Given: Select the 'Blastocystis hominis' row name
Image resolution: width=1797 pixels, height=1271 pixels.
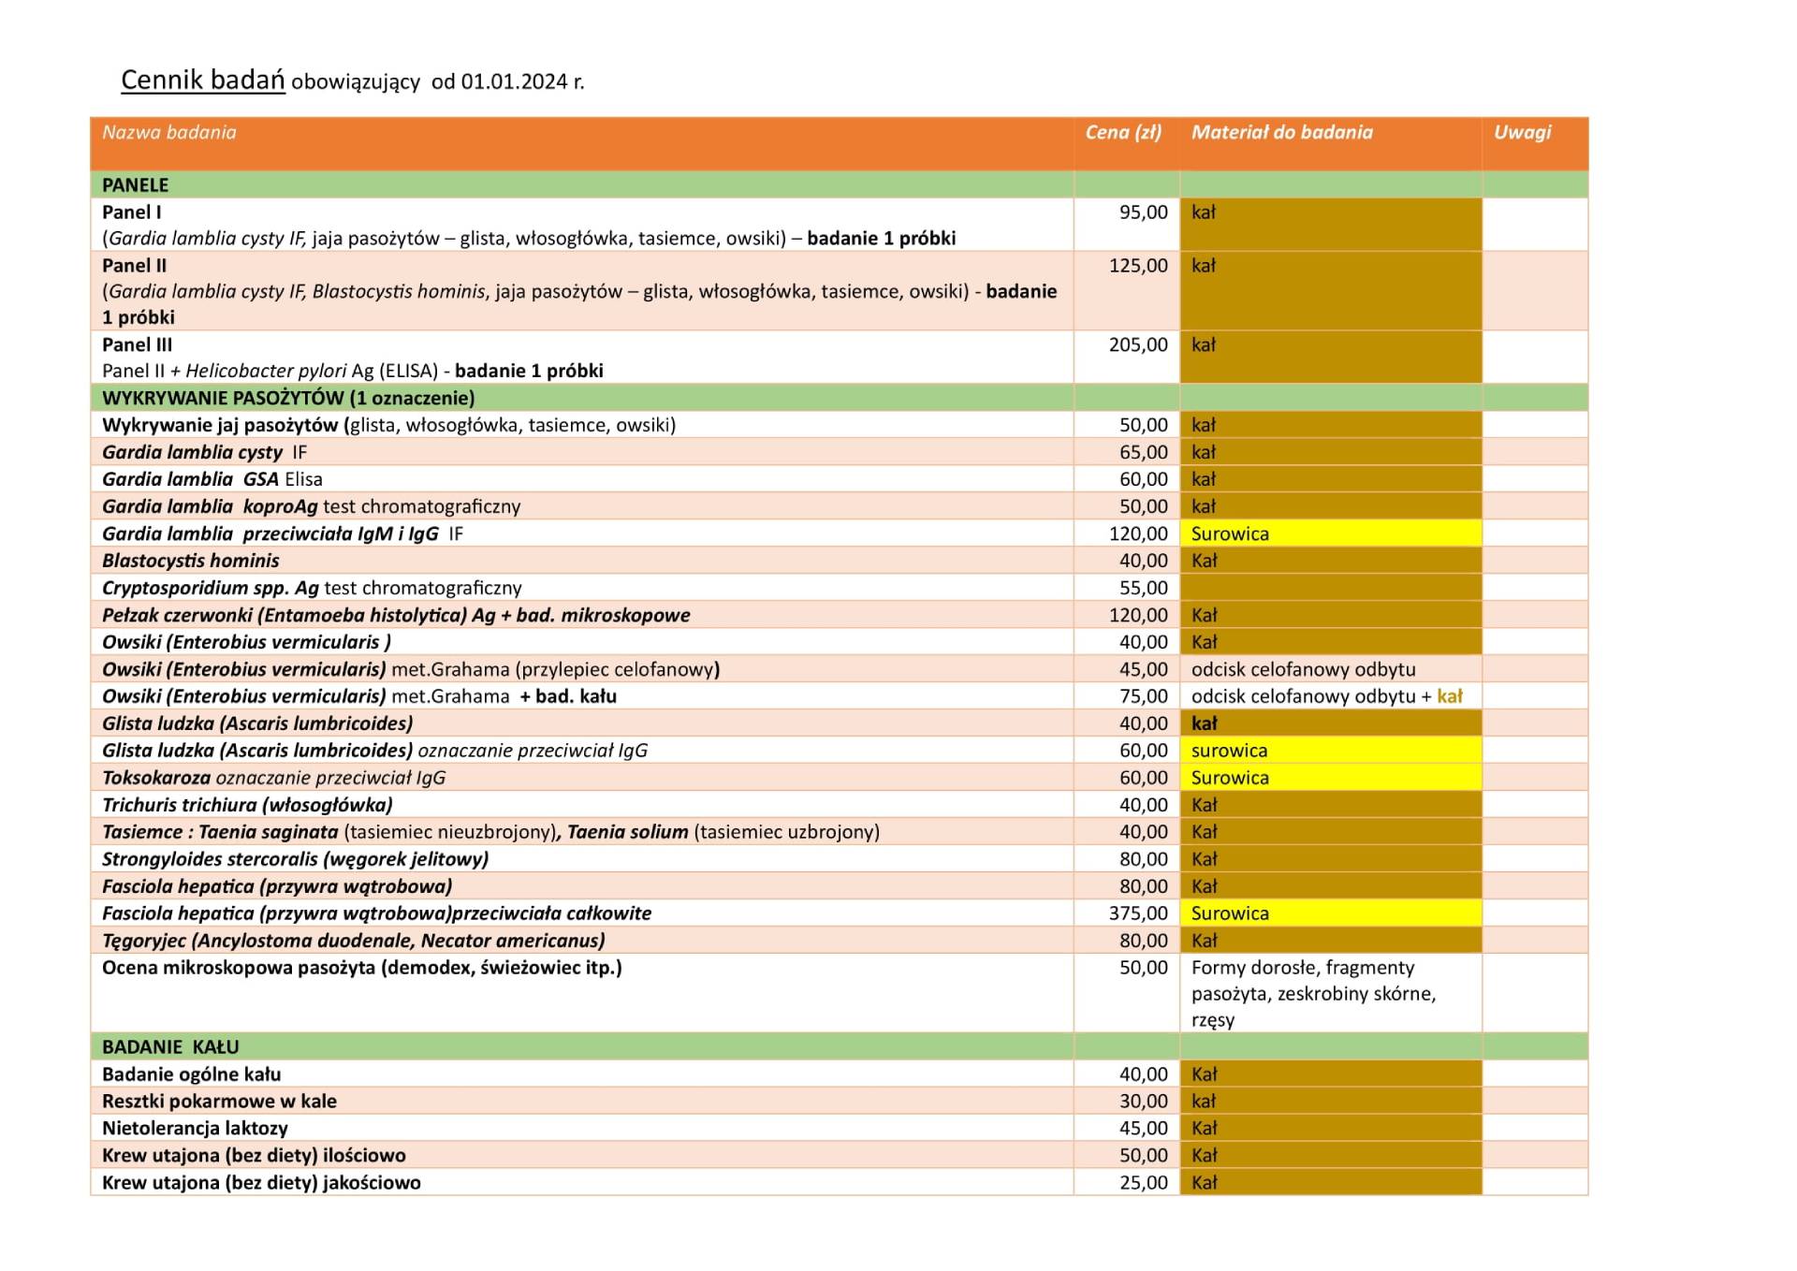Looking at the screenshot, I should coord(191,562).
